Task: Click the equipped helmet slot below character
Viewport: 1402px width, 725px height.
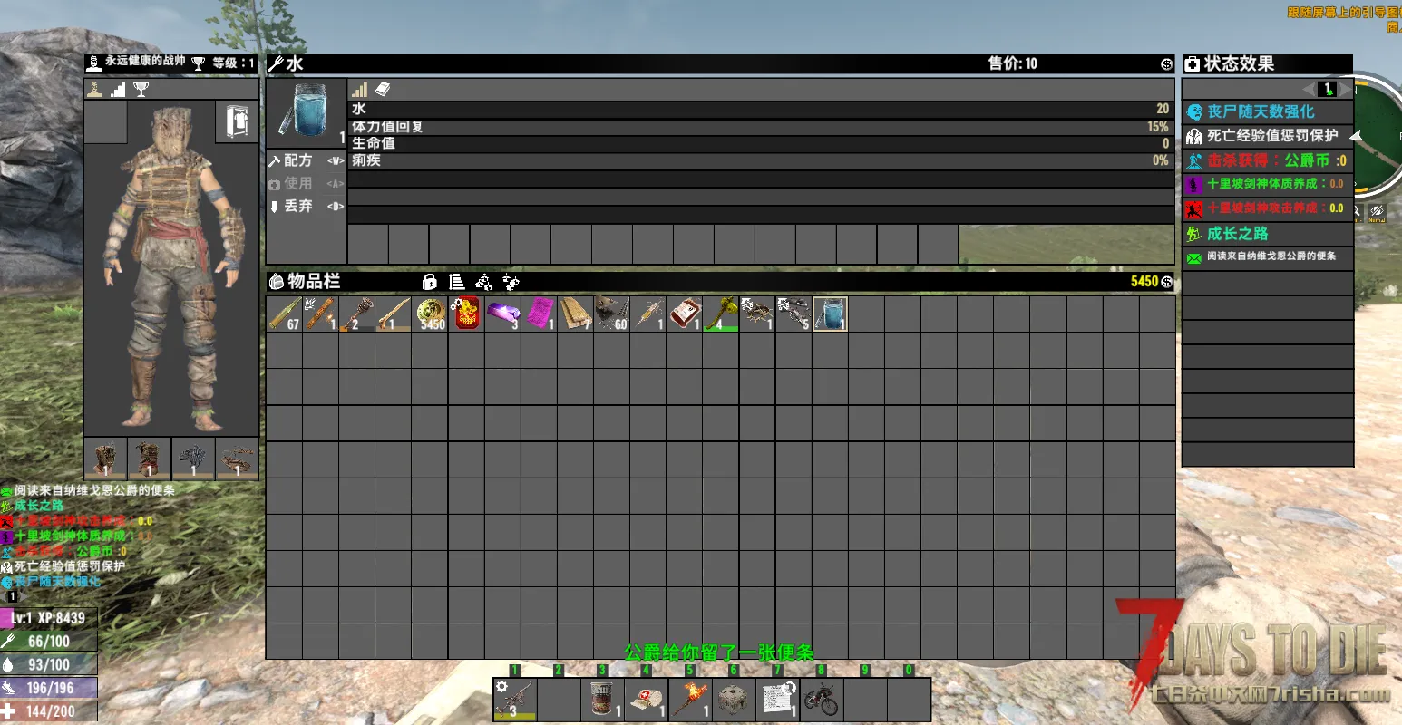Action: (x=105, y=458)
